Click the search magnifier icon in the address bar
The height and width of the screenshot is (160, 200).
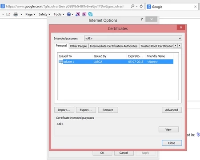[132, 6]
